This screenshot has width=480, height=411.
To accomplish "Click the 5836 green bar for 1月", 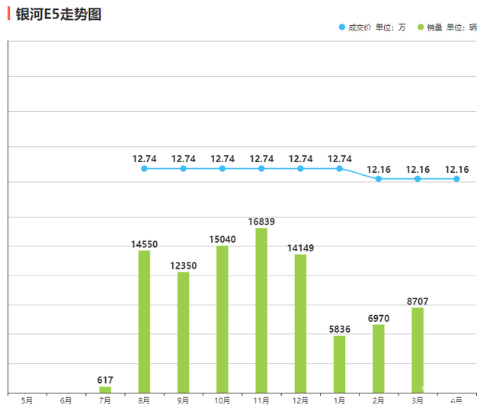I will click(x=340, y=364).
